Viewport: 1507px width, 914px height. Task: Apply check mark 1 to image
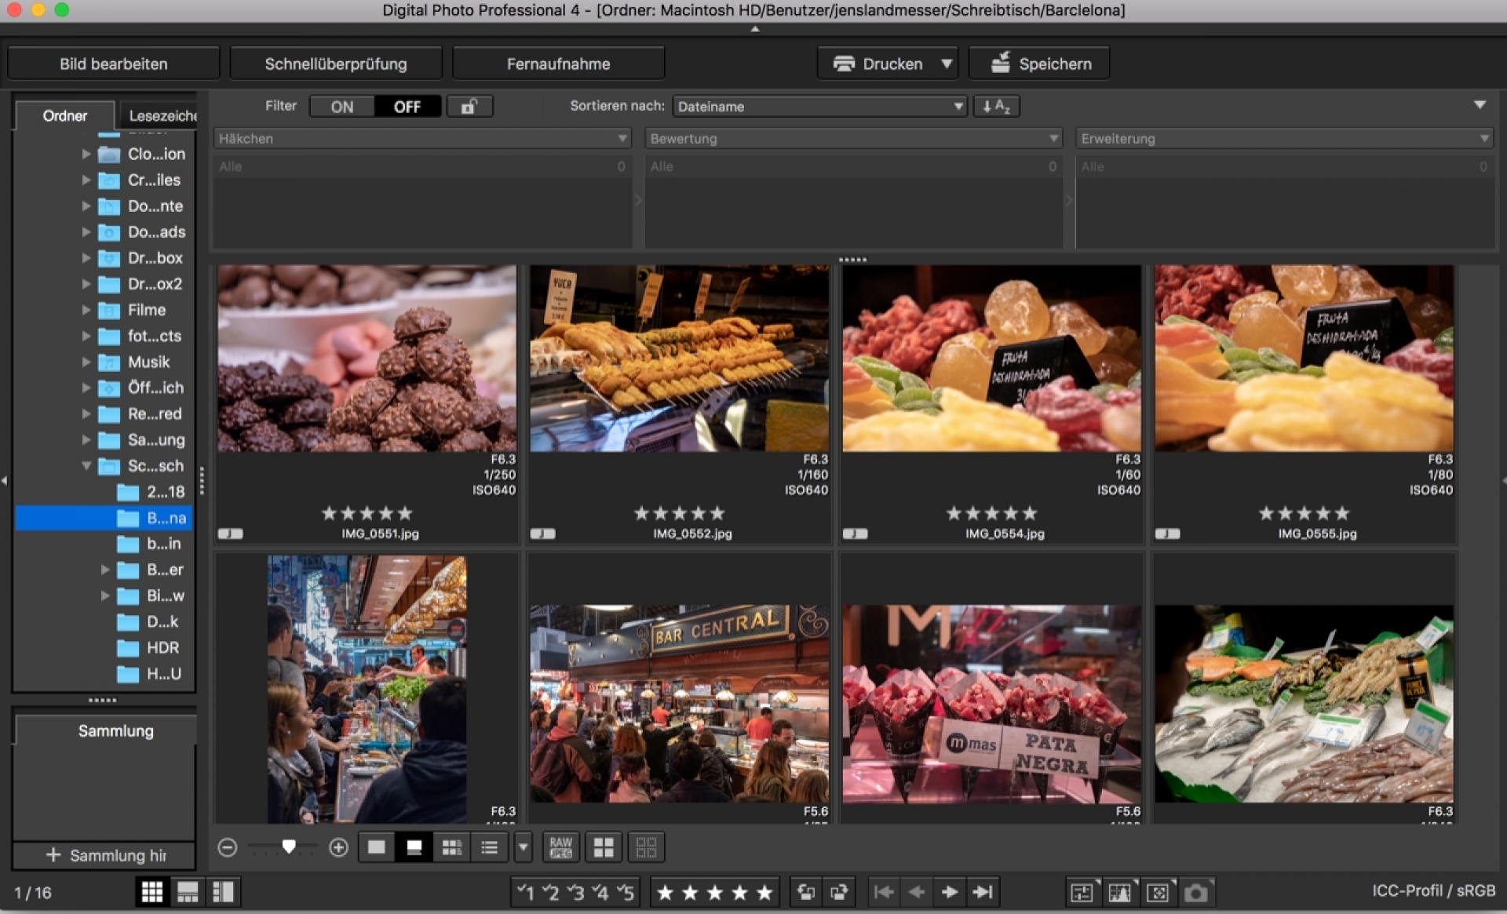click(x=525, y=892)
